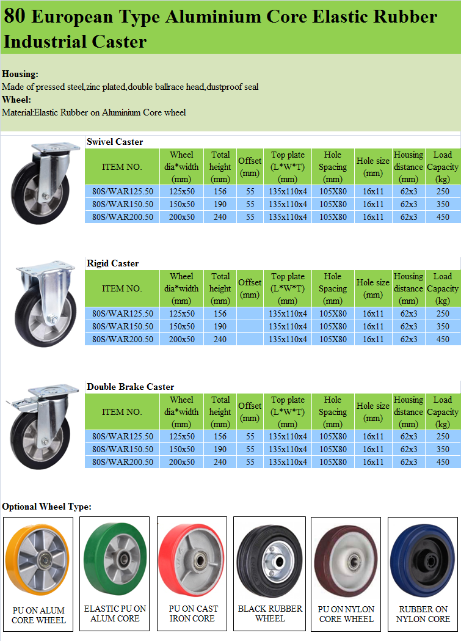Screen dimensions: 461x641
Task: Click 80S/WAR200.50 in the Double Brake table
Action: tap(123, 463)
